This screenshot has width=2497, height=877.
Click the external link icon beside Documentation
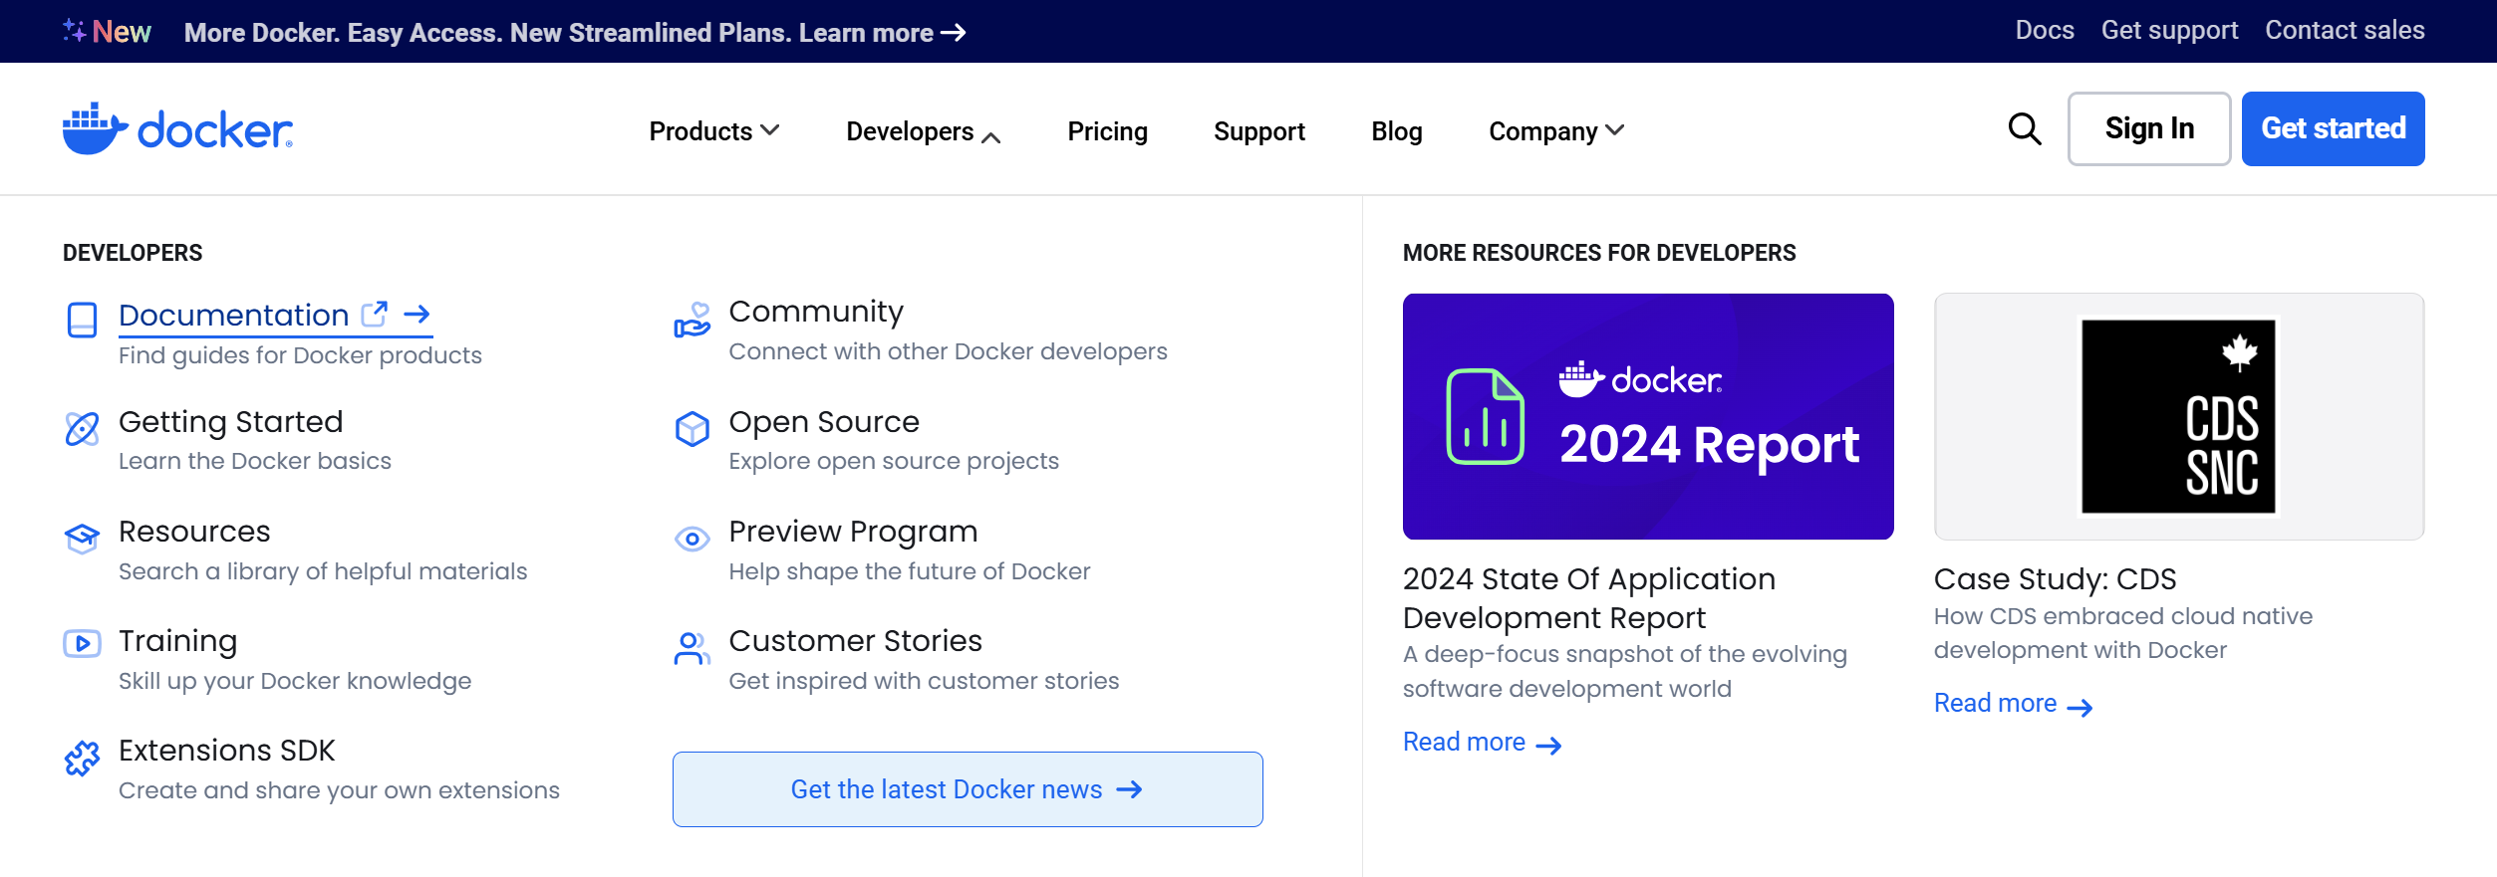(375, 315)
